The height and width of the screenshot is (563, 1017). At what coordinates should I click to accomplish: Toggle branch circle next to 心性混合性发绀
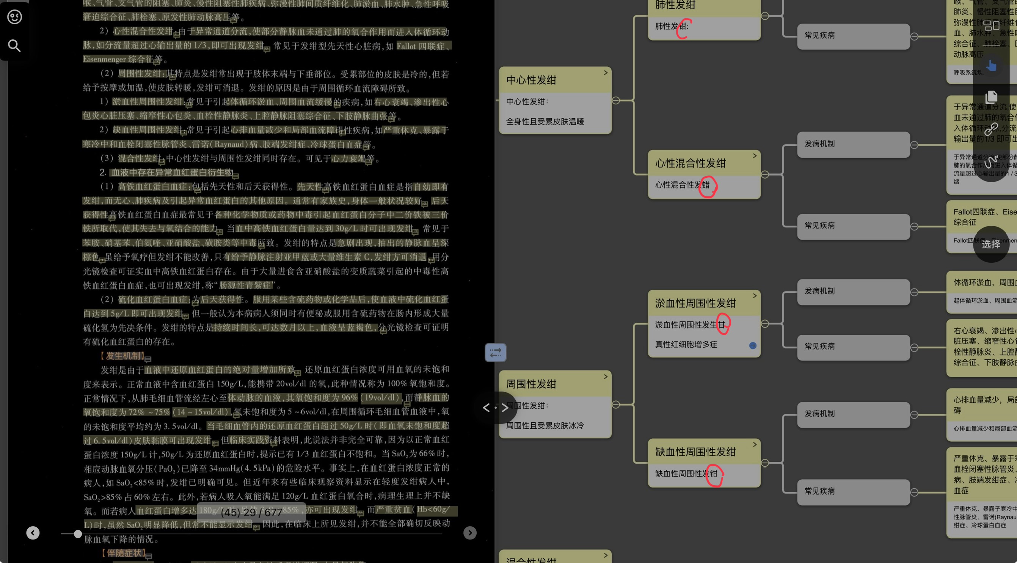(x=765, y=174)
